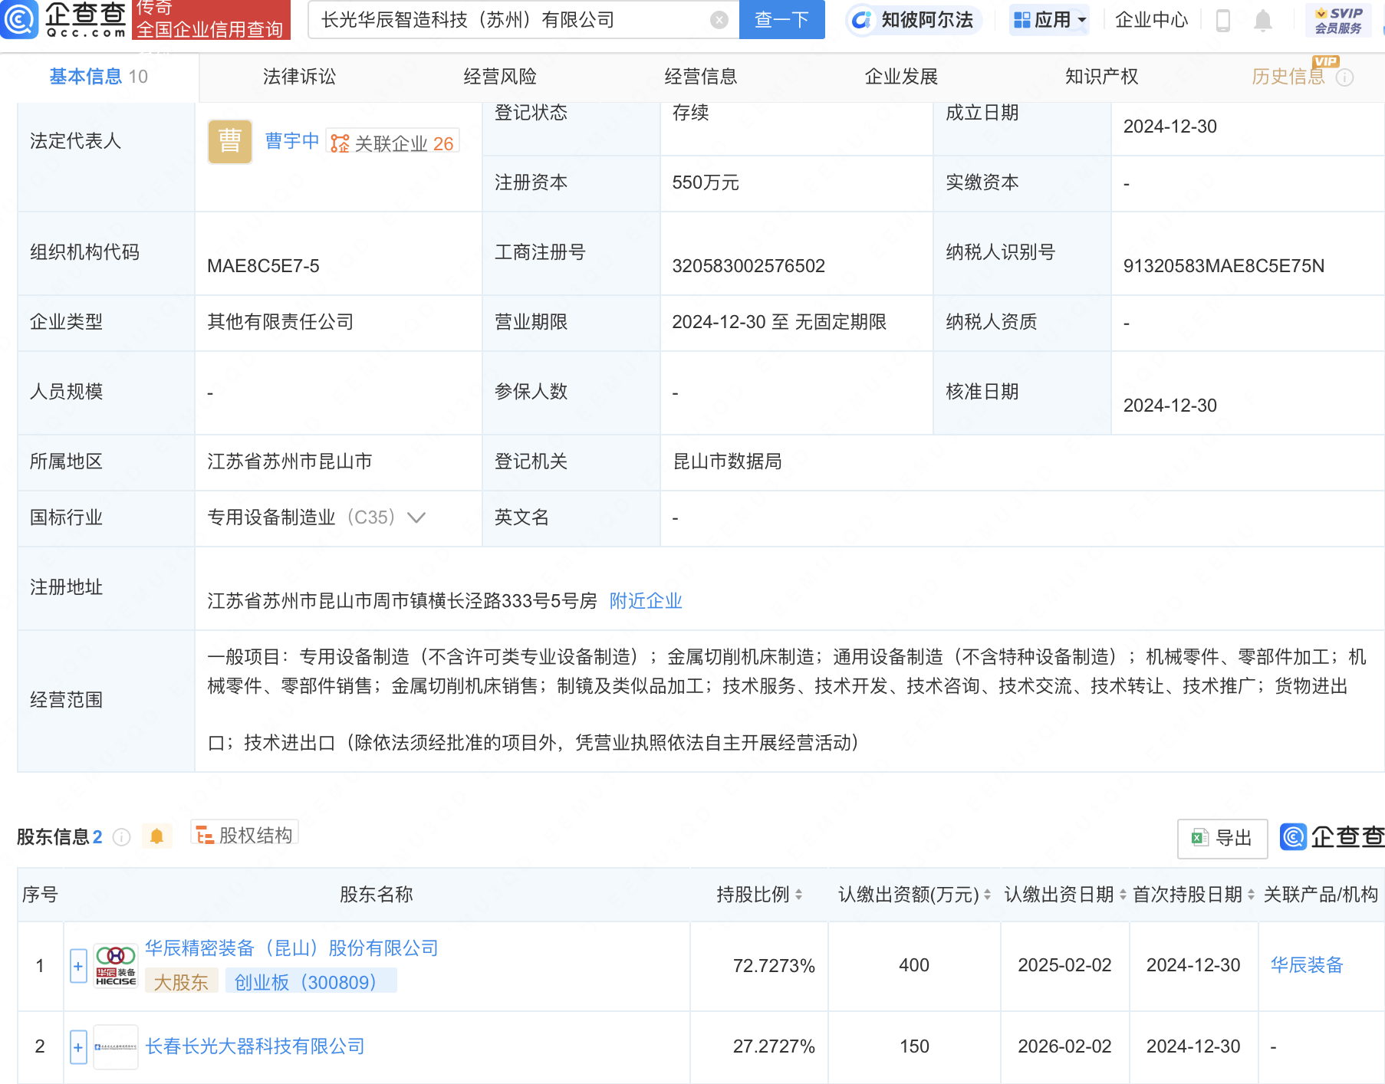
Task: Click 大股东 tag
Action: pos(181,982)
